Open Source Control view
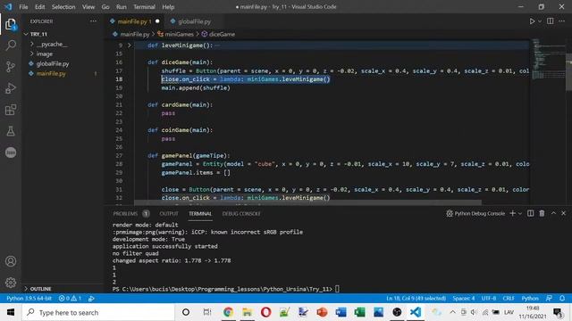This screenshot has width=572, height=321. click(11, 67)
